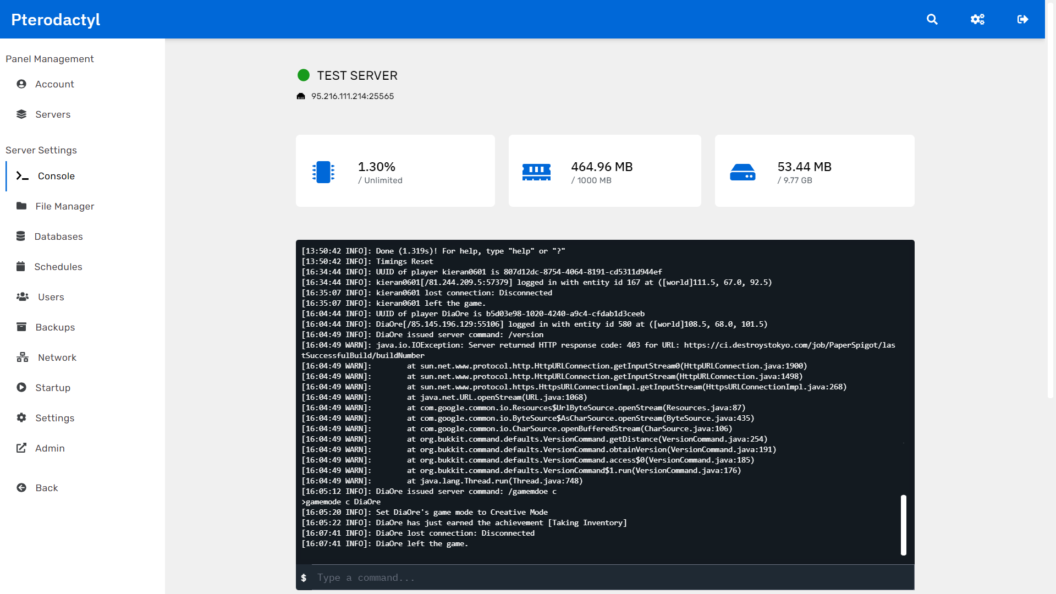Viewport: 1056px width, 594px height.
Task: Click the Startup play icon
Action: pyautogui.click(x=21, y=388)
